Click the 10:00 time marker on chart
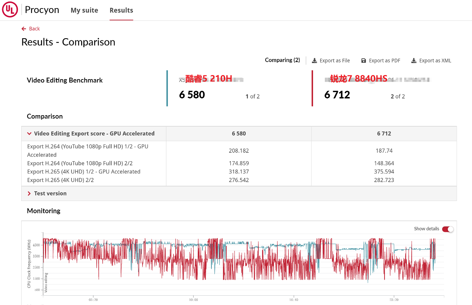Viewport: 472px width, 305px height. [193, 299]
